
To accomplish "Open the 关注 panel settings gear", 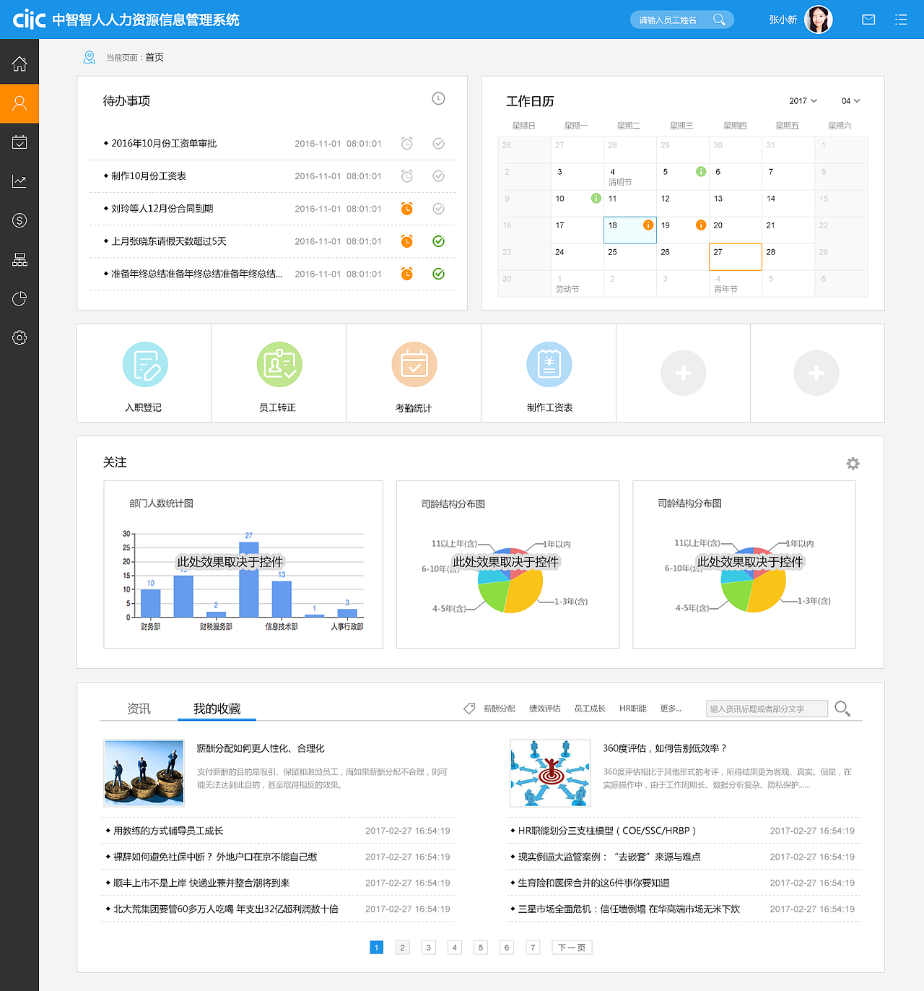I will tap(853, 463).
